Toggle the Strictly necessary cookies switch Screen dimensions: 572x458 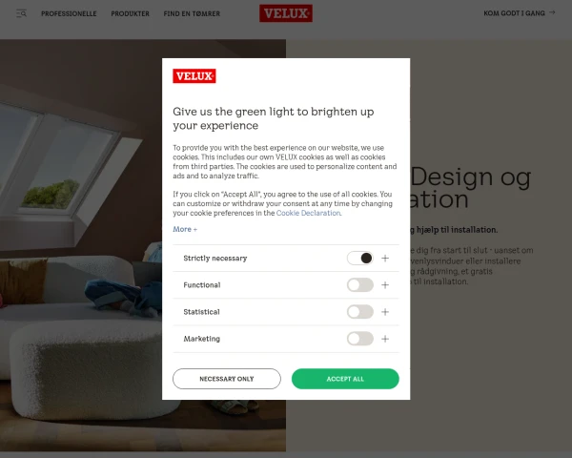click(360, 259)
